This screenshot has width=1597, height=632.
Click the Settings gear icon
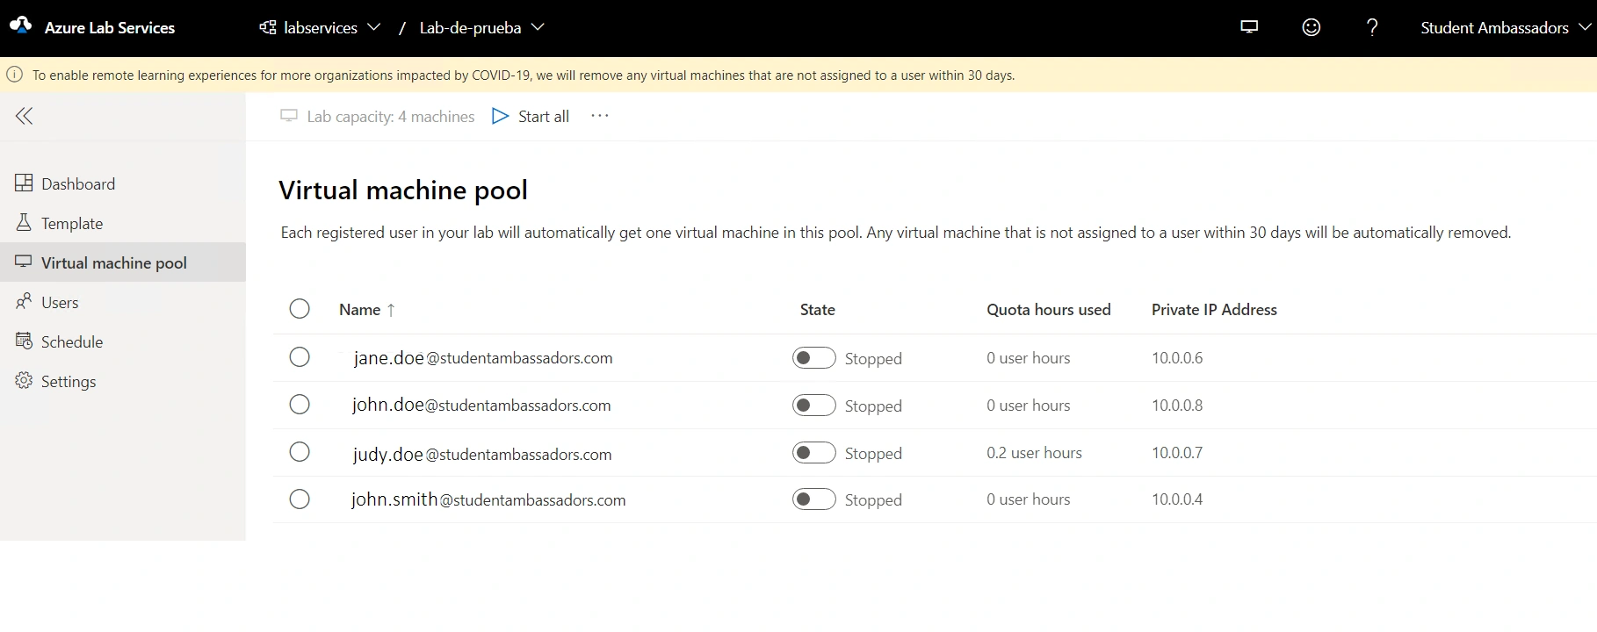click(x=24, y=380)
